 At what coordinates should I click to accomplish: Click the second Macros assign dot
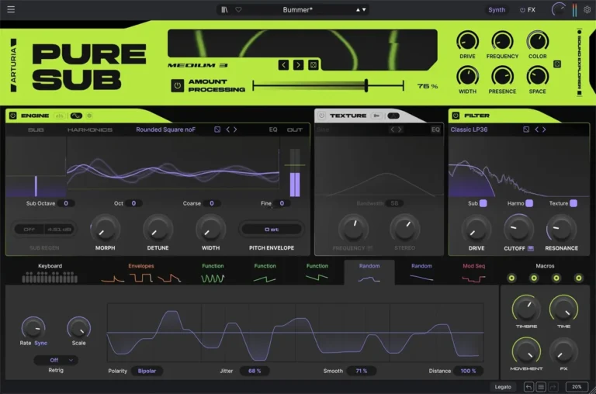click(534, 278)
